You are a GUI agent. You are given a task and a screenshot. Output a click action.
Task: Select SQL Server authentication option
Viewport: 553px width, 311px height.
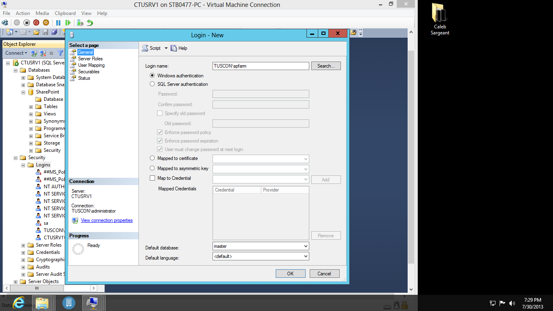[152, 84]
